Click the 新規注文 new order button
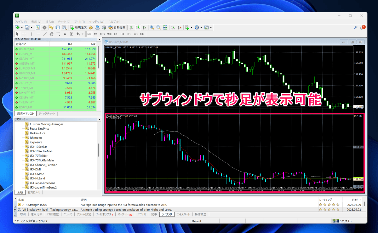This screenshot has height=233, width=378. click(80, 28)
